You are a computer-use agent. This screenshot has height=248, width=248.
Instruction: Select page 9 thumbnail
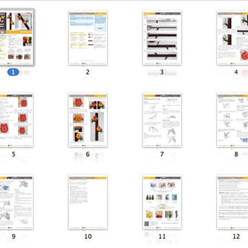[x=17, y=203]
